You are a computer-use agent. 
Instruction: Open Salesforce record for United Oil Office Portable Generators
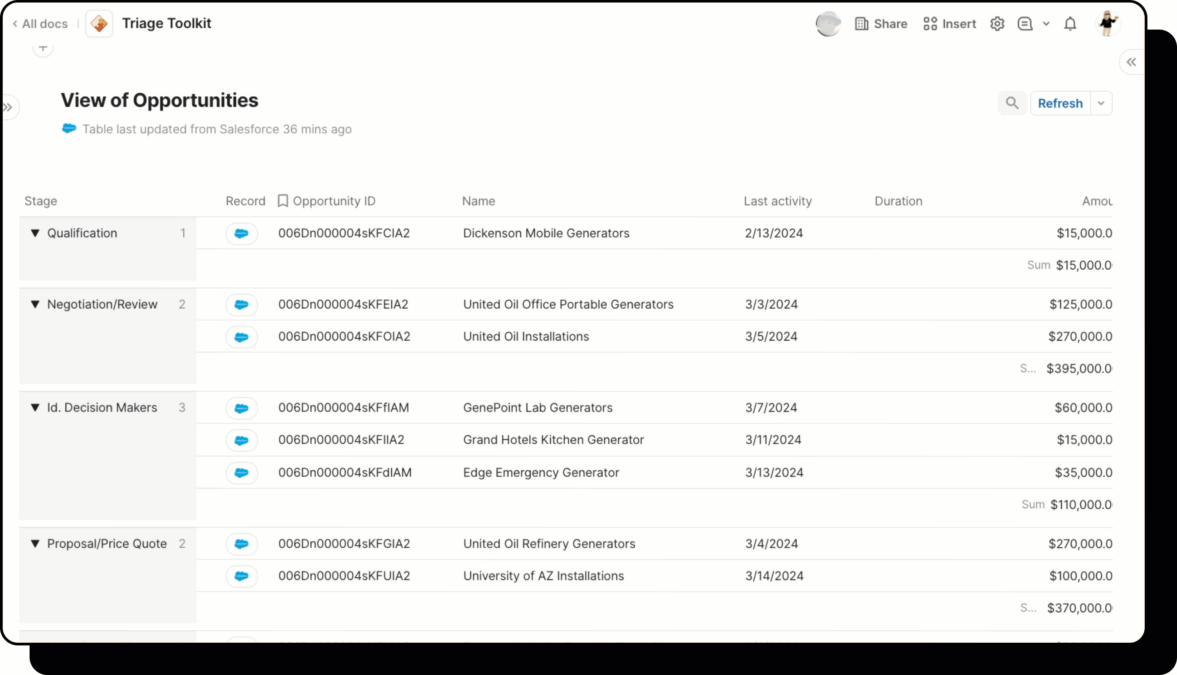tap(242, 305)
